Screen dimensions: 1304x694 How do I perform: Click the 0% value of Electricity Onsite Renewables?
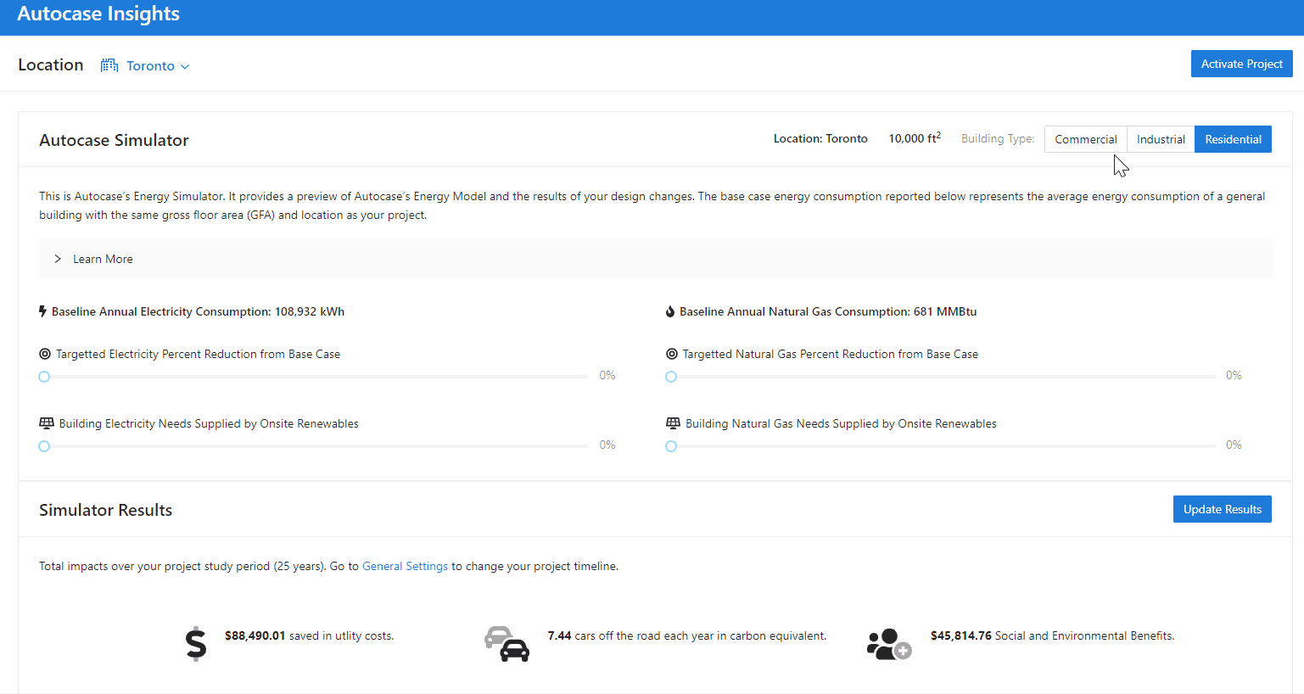coord(607,445)
